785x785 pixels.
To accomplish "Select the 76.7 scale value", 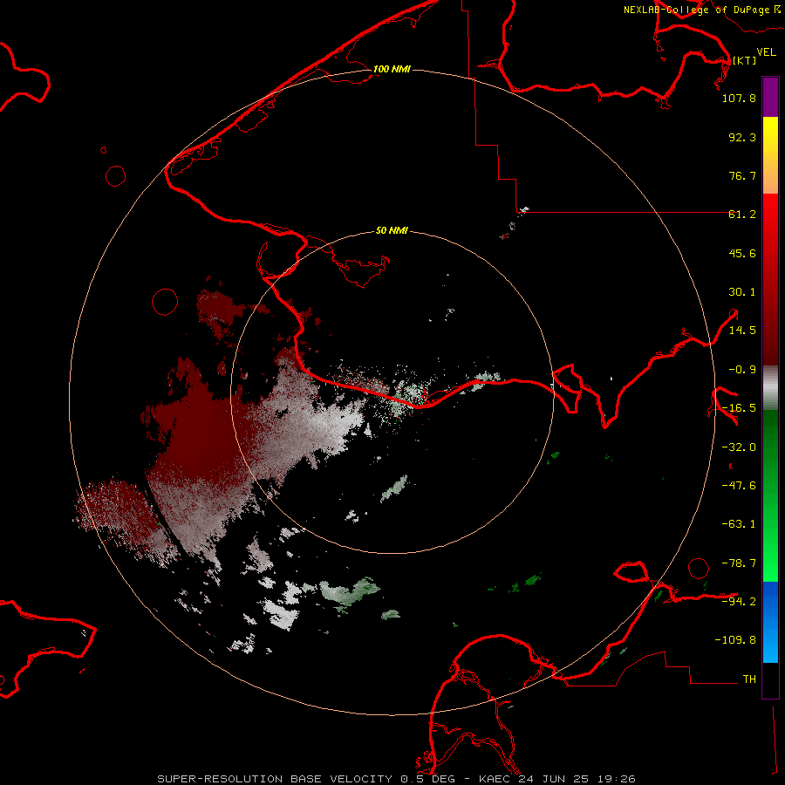I will [x=742, y=175].
